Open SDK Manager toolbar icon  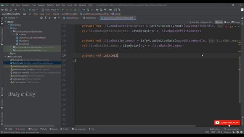[105, 10]
